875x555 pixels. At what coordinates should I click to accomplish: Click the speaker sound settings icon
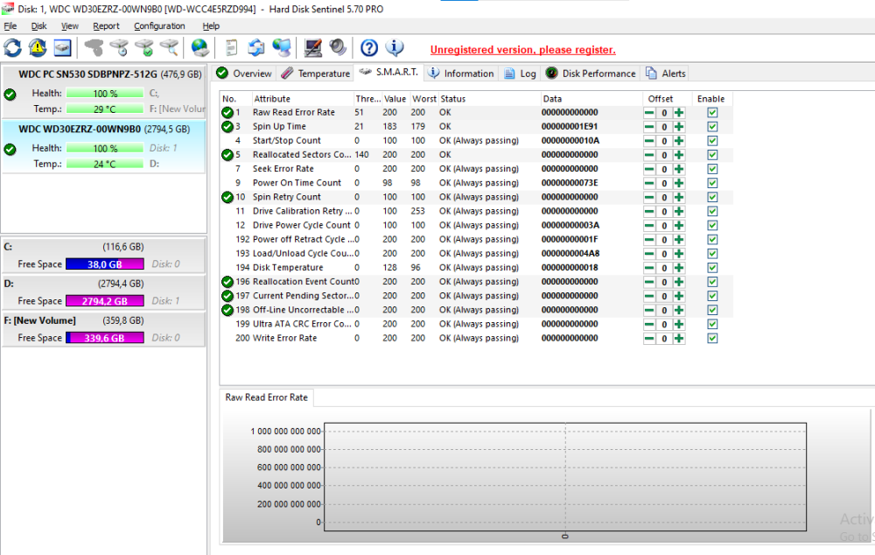click(337, 47)
